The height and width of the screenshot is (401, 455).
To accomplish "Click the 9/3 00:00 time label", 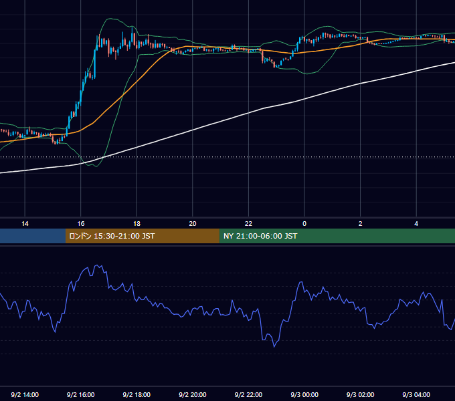I will click(x=304, y=394).
